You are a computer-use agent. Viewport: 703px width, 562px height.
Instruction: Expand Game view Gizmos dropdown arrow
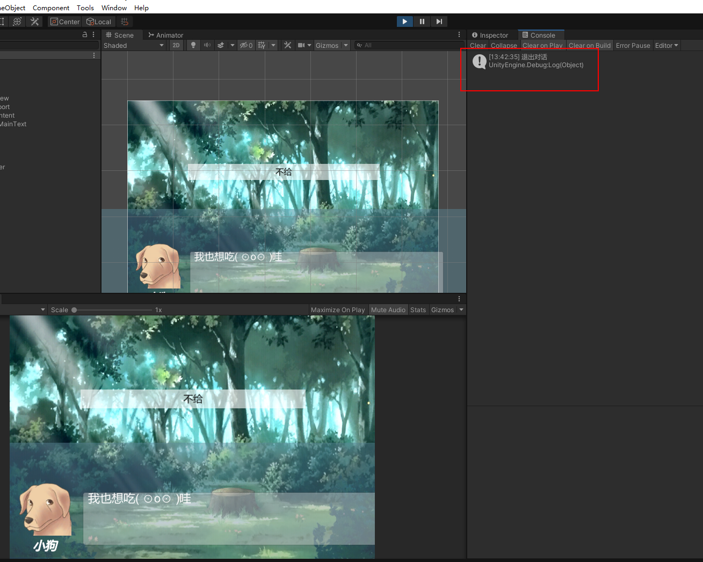[x=461, y=310]
